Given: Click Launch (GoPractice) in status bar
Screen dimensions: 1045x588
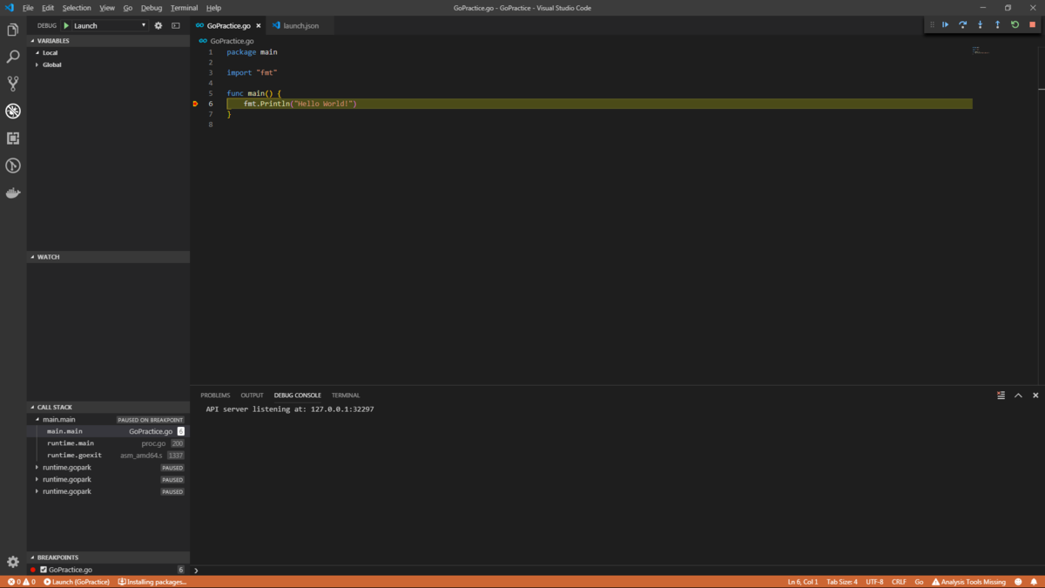Looking at the screenshot, I should pyautogui.click(x=77, y=582).
